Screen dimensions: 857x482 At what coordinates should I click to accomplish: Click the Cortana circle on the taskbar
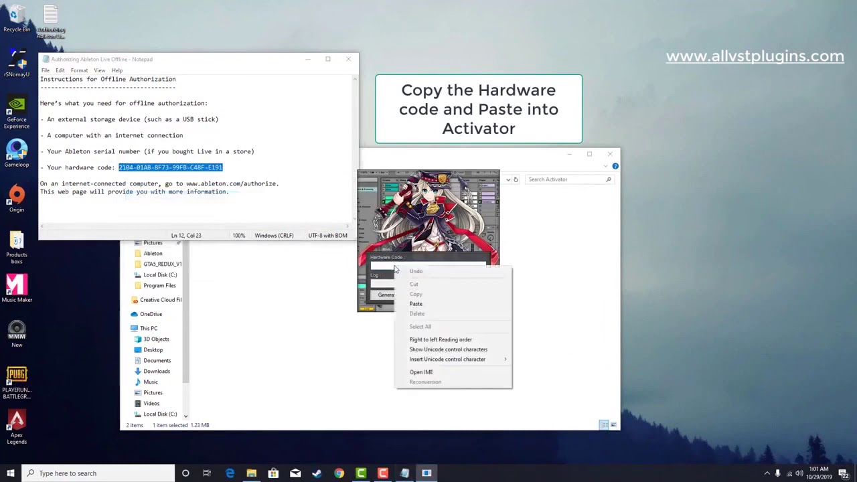point(185,473)
